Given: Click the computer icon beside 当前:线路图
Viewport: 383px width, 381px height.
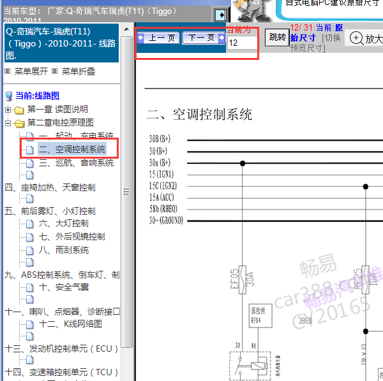Looking at the screenshot, I should 9,96.
